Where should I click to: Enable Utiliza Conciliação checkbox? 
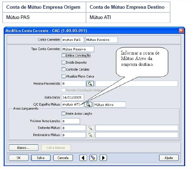coord(63,55)
